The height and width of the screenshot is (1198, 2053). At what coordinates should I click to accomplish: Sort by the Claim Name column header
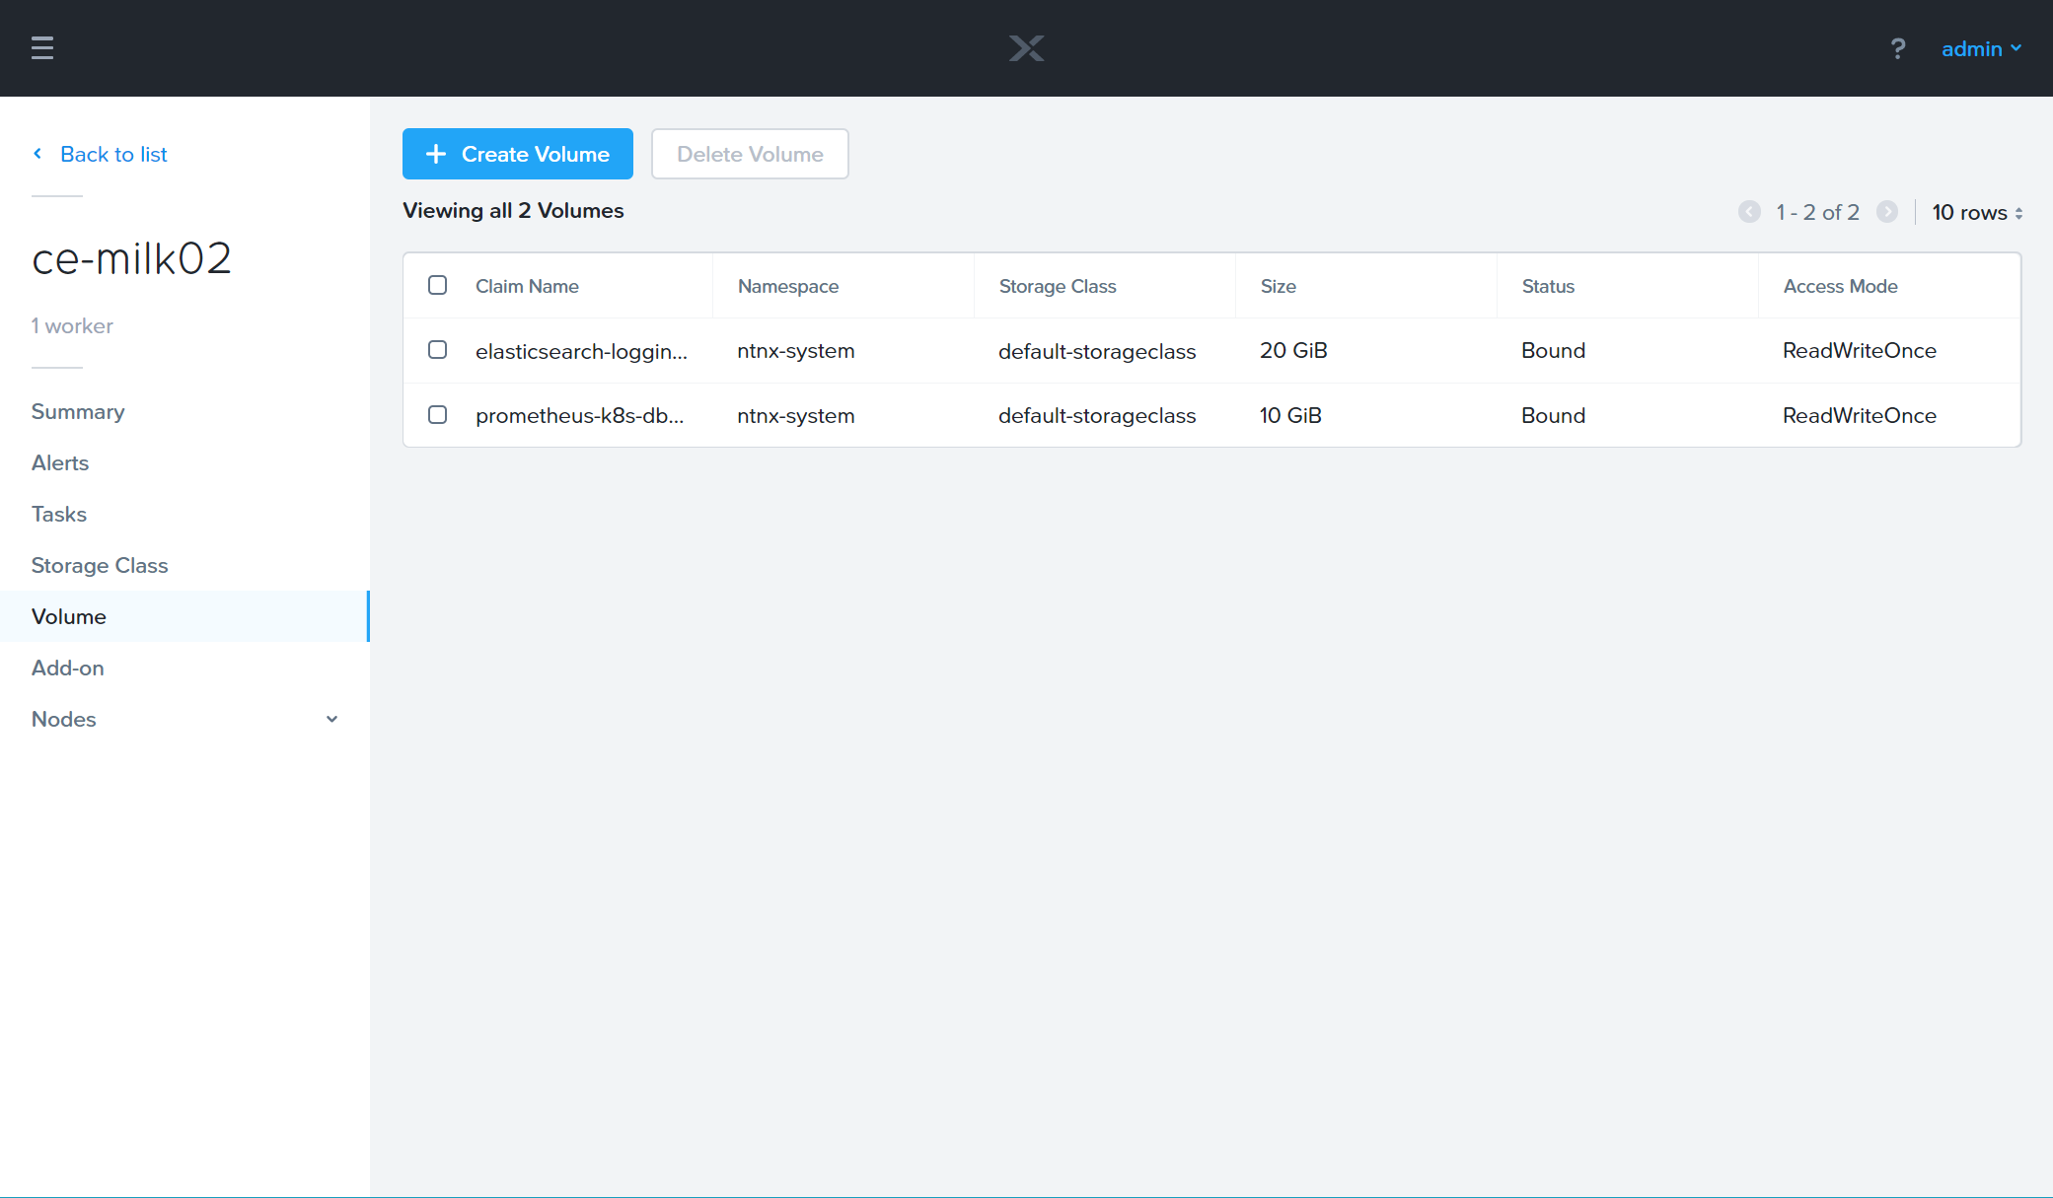tap(527, 286)
